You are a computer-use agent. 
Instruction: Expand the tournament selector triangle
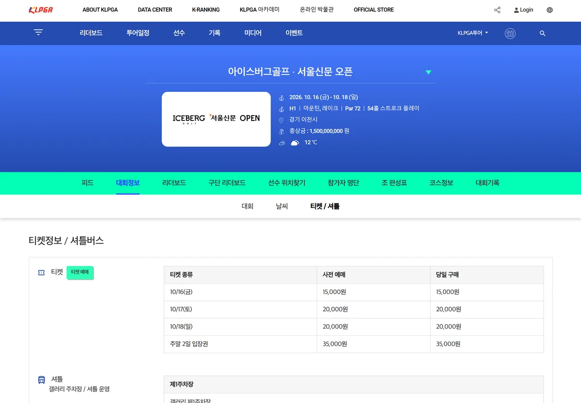[x=428, y=72]
